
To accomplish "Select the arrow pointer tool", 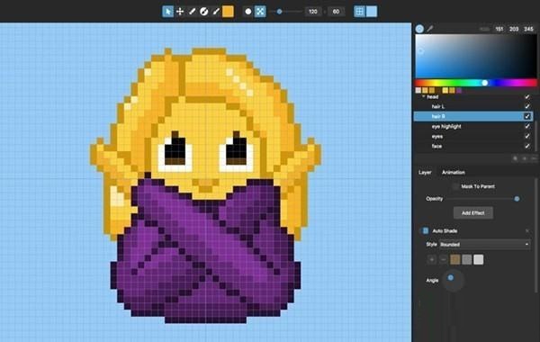I will pyautogui.click(x=167, y=12).
